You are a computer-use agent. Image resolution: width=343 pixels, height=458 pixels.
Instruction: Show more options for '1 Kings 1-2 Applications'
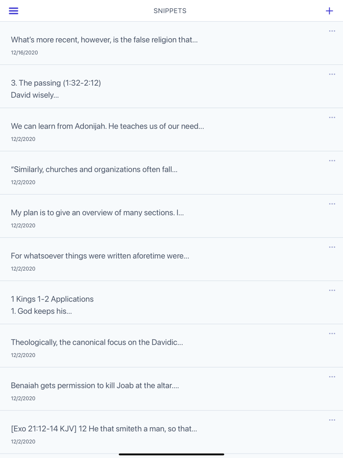[x=332, y=290]
